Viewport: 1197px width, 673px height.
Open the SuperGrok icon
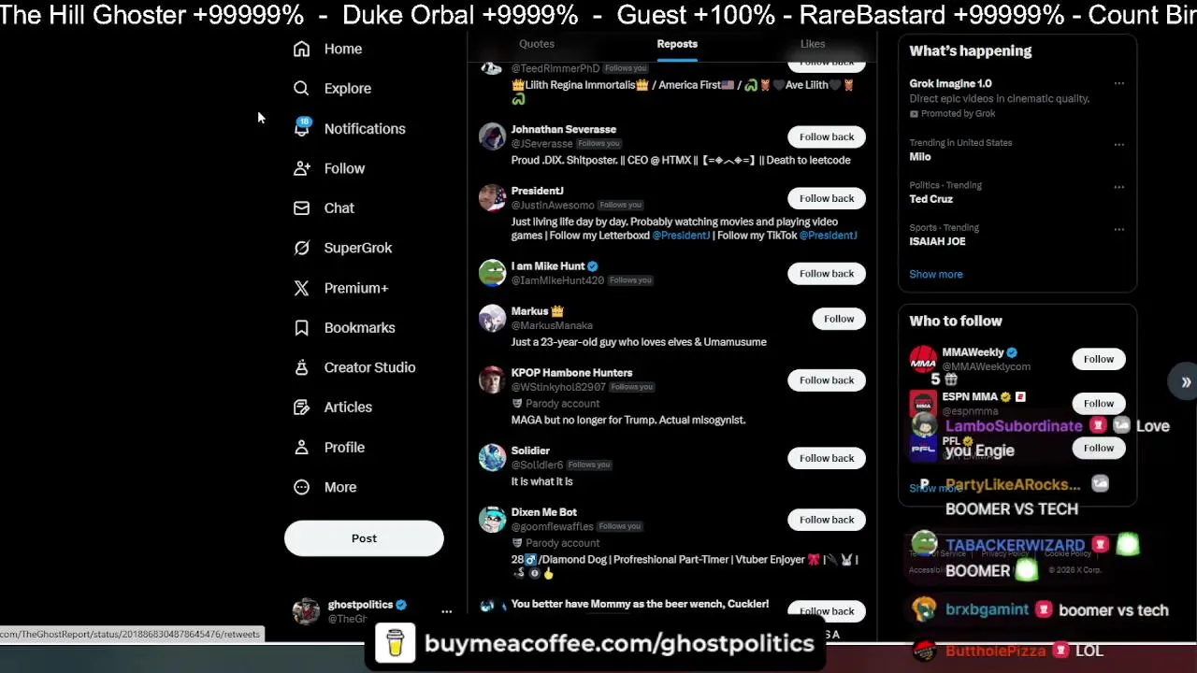(x=301, y=248)
